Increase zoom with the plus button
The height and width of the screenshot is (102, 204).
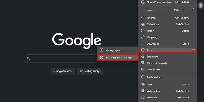(184, 10)
